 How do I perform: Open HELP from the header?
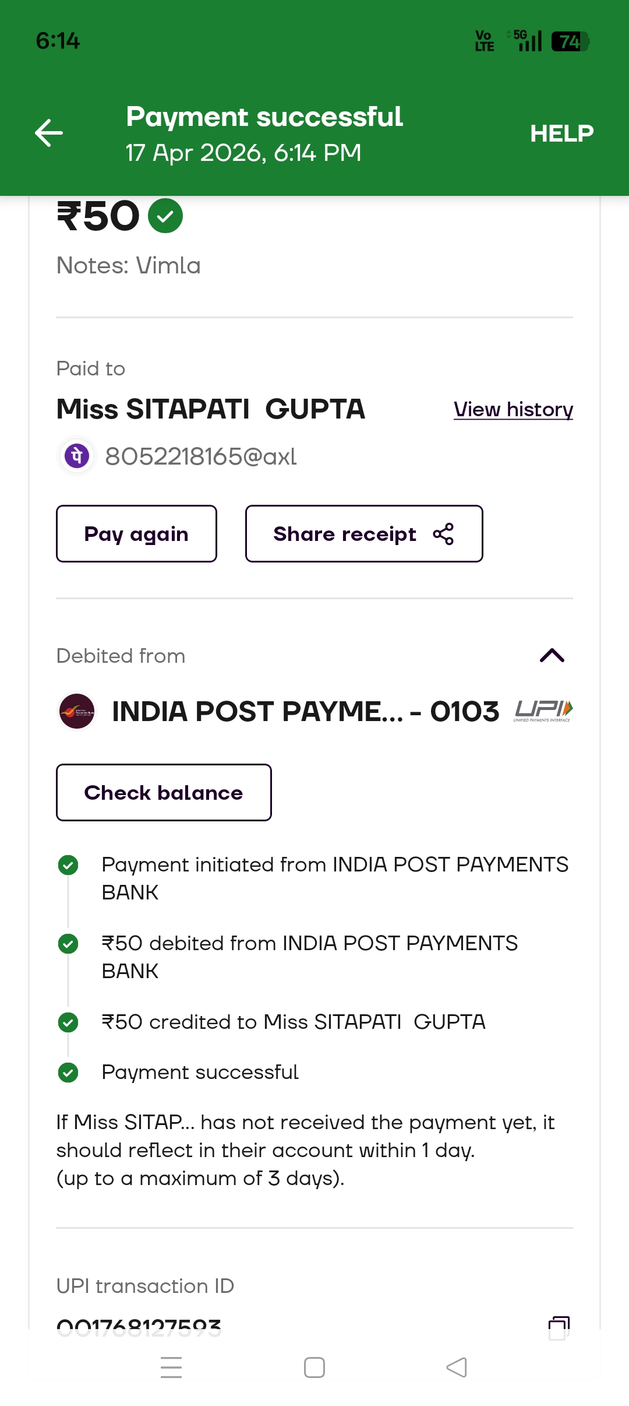click(561, 133)
